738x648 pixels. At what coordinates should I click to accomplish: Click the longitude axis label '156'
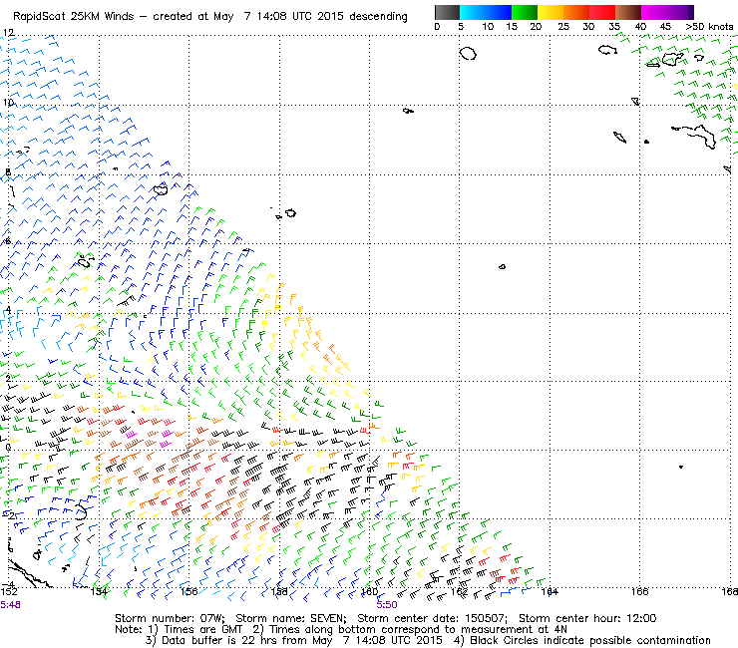point(189,591)
